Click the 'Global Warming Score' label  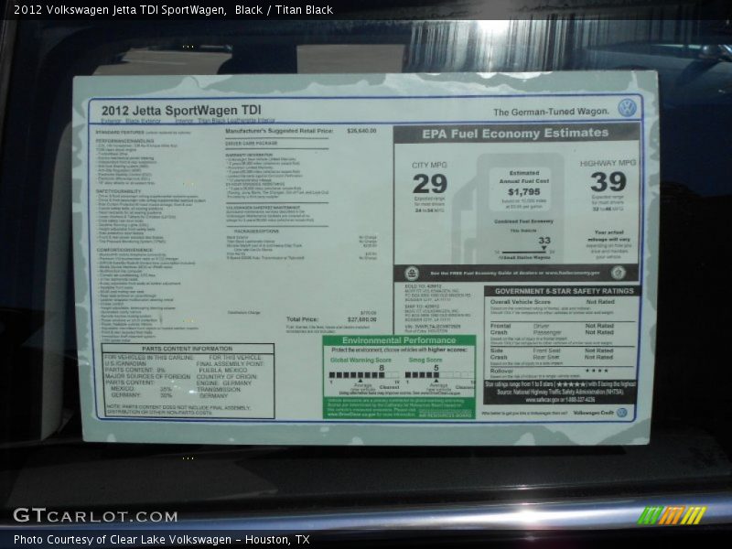(361, 360)
